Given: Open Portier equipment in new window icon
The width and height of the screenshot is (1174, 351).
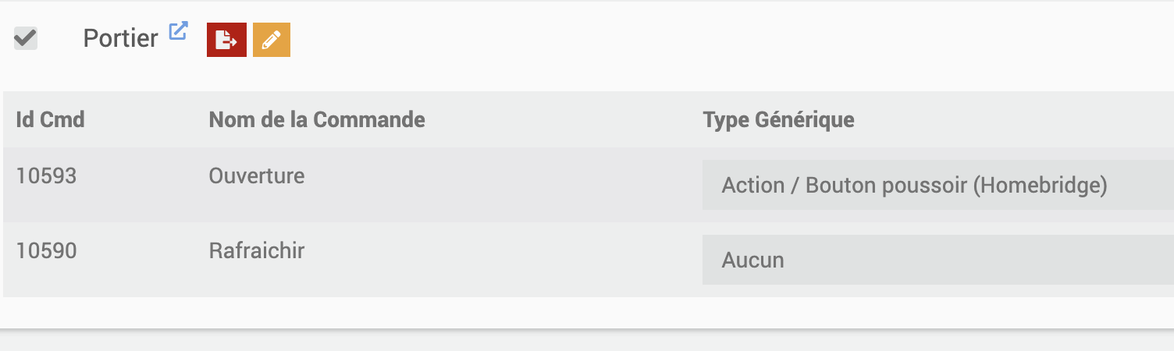Looking at the screenshot, I should [179, 31].
